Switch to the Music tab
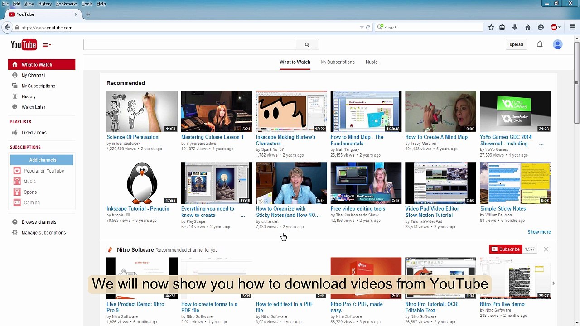 (372, 62)
